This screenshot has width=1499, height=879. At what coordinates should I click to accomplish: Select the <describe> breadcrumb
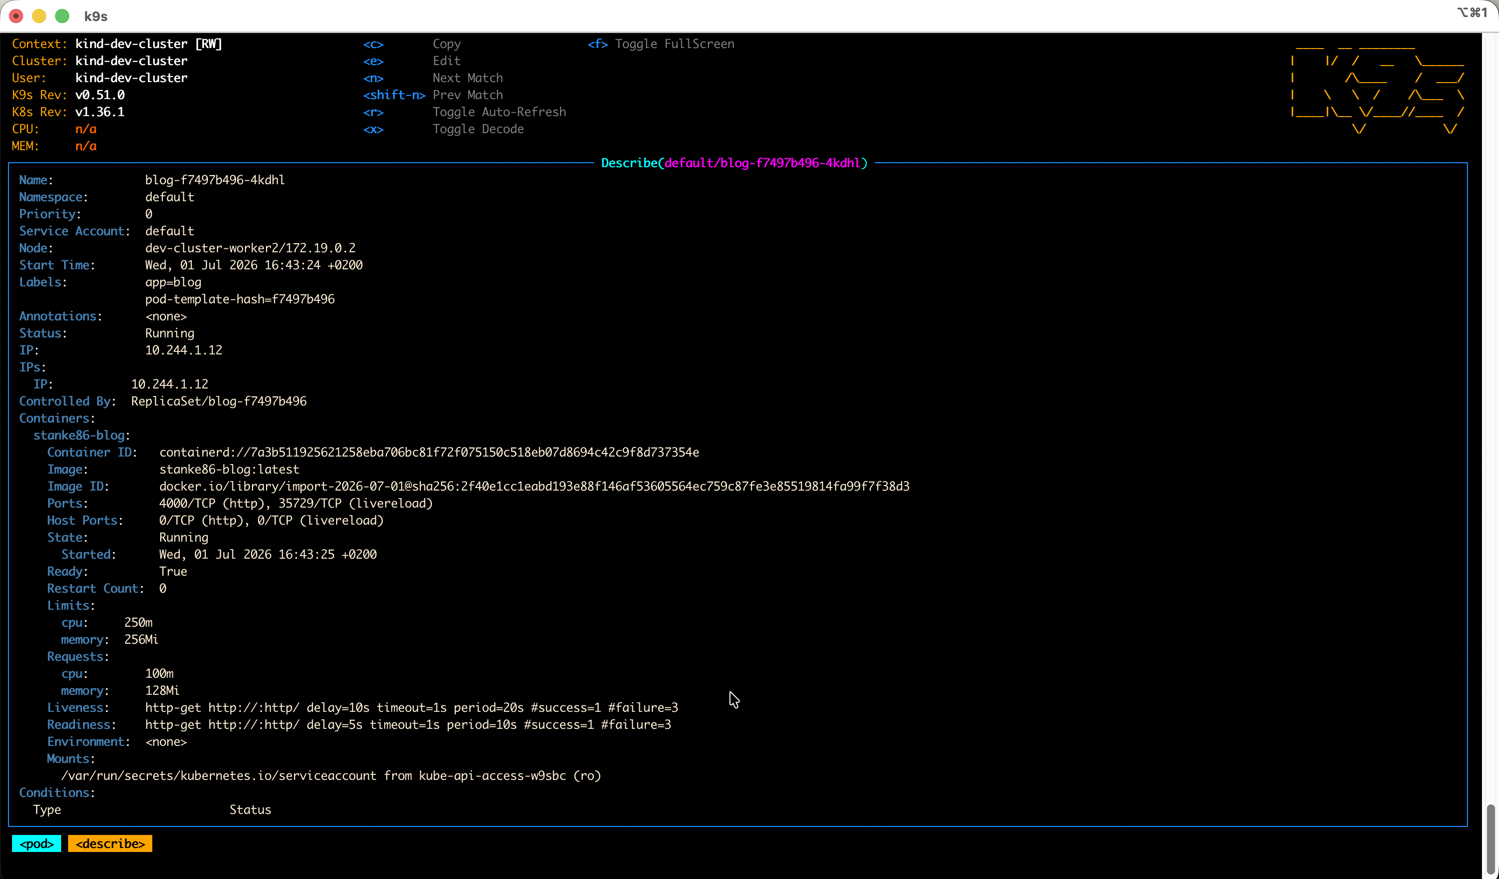[110, 843]
